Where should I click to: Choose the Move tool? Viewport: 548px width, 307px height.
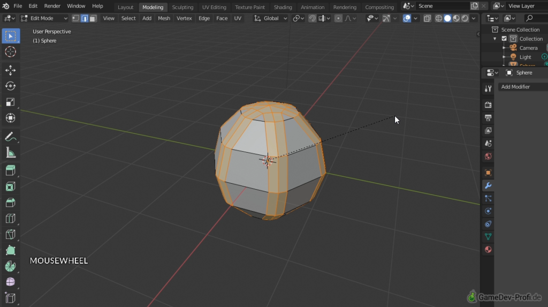(11, 70)
